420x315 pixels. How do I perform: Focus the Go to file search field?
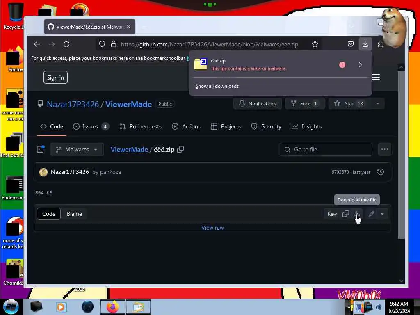coord(326,149)
